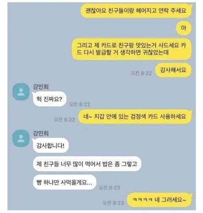
Task: Tap the '괜찮아요 친구들이랑 헤어지고 연락 주세요' message
Action: click(136, 11)
